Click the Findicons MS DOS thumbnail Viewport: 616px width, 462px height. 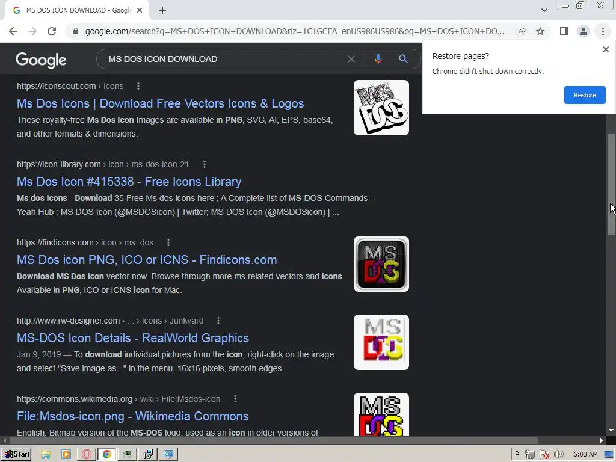381,264
